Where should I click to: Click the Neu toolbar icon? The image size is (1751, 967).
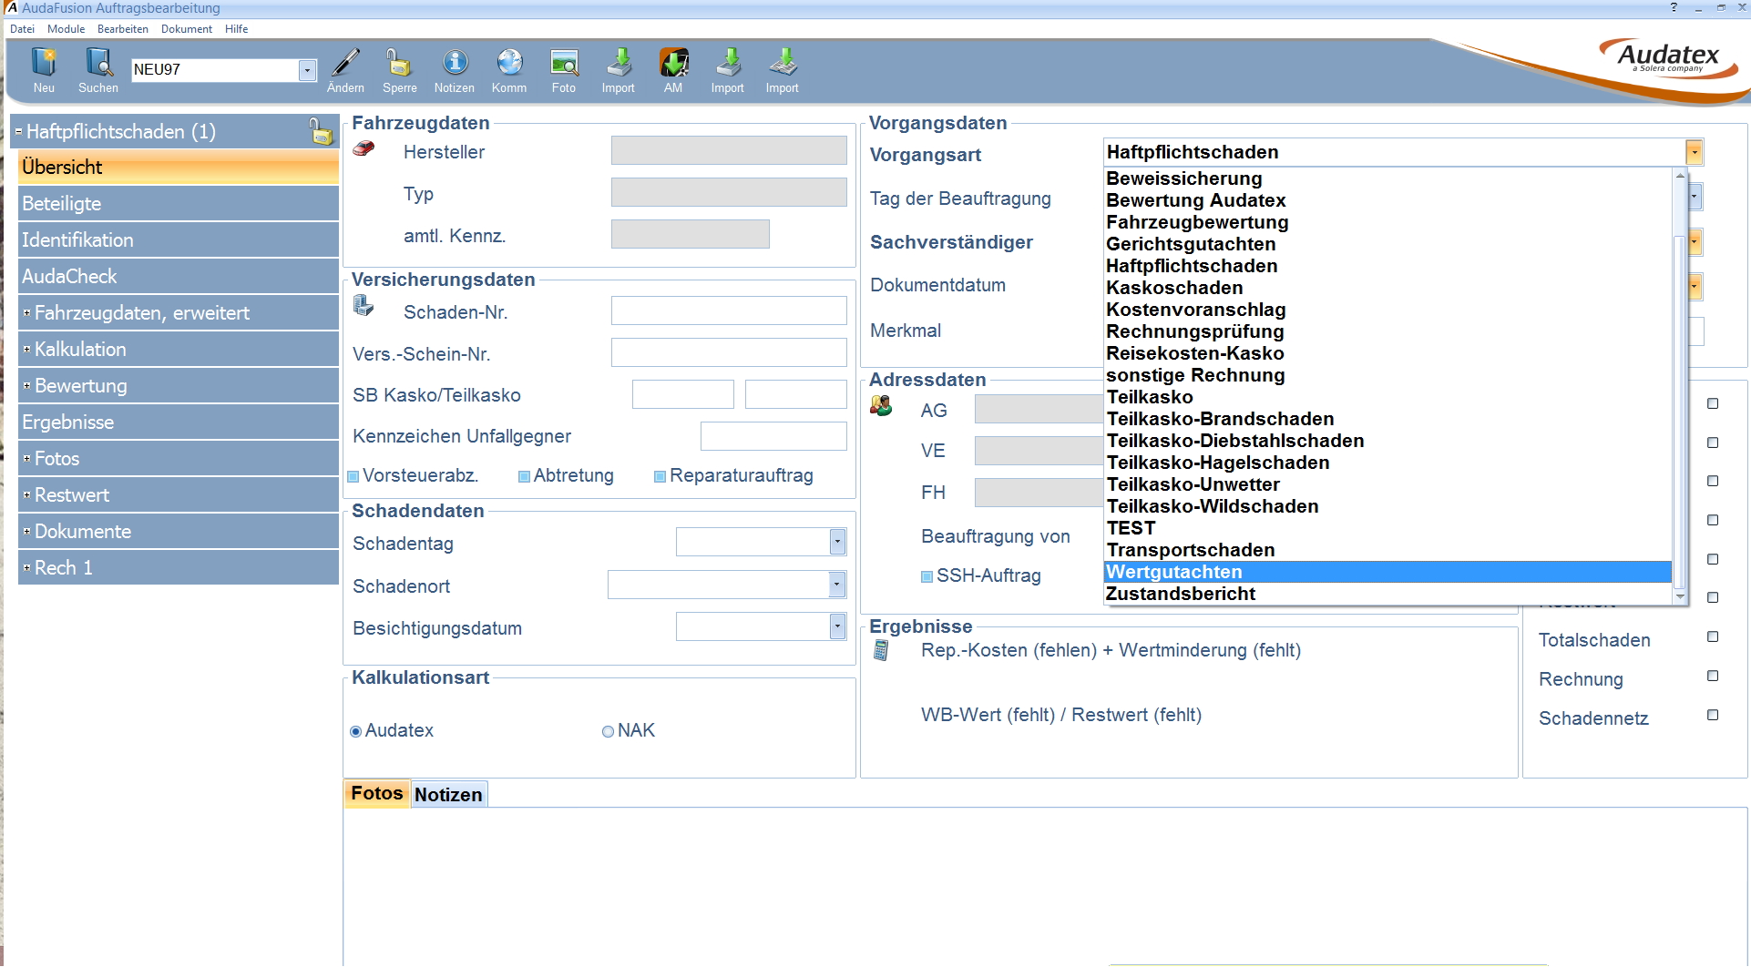(44, 64)
